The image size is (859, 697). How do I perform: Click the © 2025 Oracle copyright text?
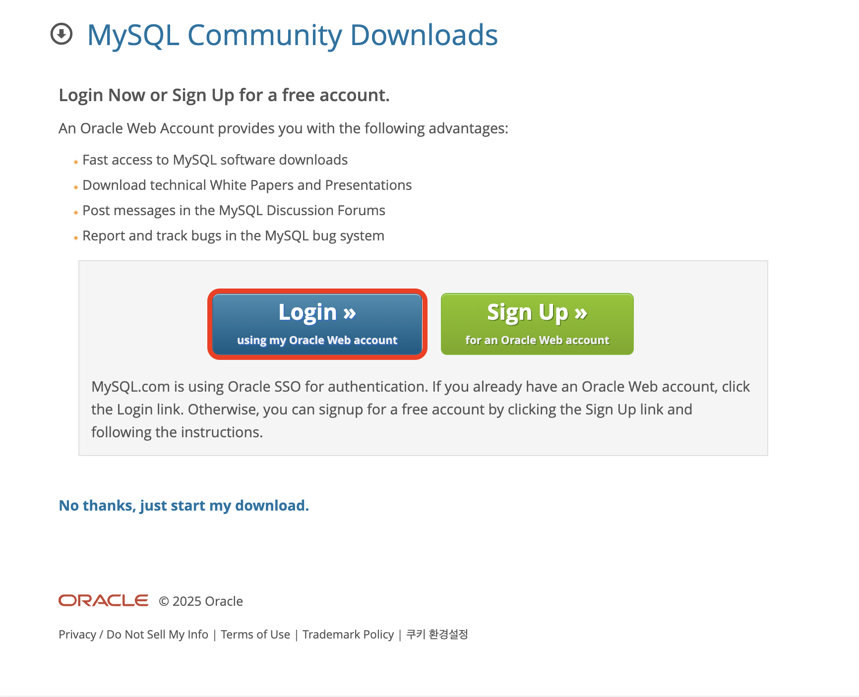tap(201, 601)
